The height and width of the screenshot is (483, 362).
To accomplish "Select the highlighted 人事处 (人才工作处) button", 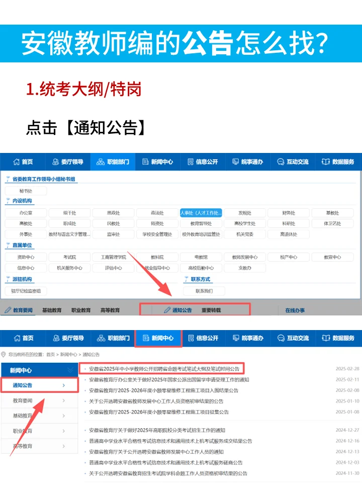I will (201, 213).
